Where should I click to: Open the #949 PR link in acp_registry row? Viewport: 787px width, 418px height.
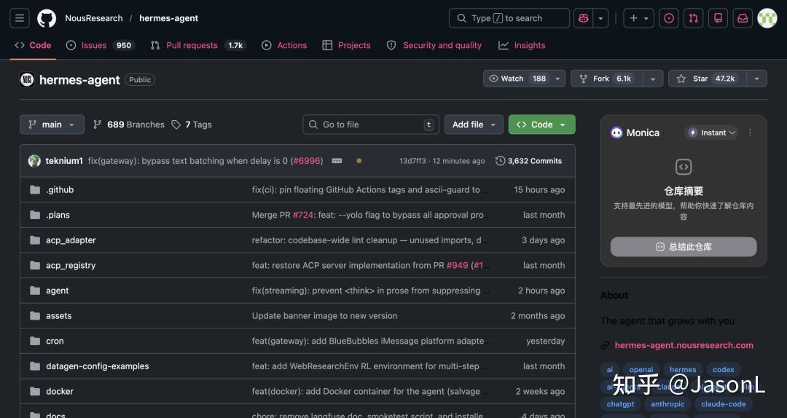point(457,265)
